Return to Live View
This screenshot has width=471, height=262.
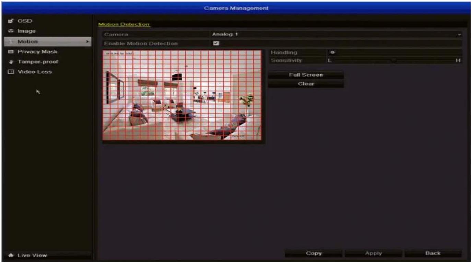(48, 255)
